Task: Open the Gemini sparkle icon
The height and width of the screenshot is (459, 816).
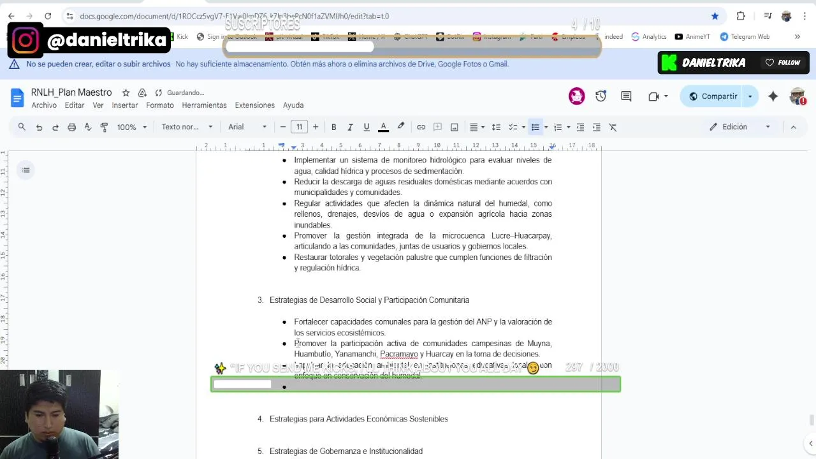Action: click(773, 96)
